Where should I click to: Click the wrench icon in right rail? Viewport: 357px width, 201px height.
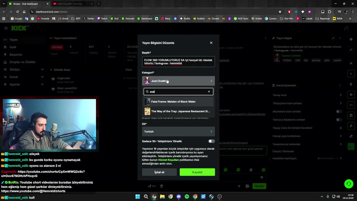click(351, 126)
